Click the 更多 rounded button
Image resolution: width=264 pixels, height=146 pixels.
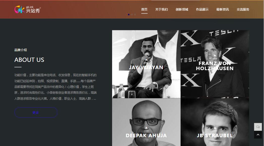[x=36, y=112]
